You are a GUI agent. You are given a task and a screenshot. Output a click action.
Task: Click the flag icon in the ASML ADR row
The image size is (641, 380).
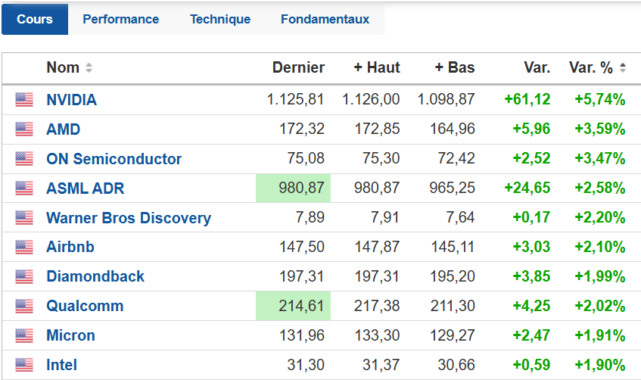point(24,188)
